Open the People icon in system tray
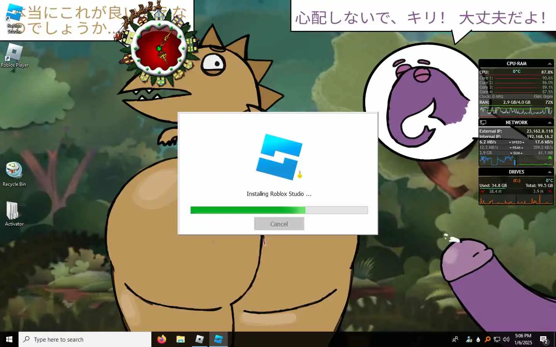This screenshot has width=556, height=347. point(455,339)
